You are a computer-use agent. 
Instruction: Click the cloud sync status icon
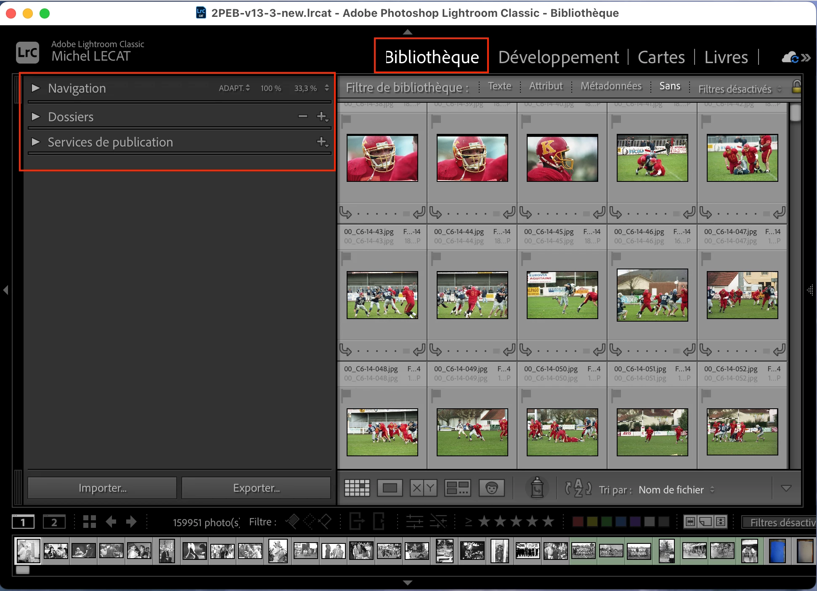[x=790, y=57]
